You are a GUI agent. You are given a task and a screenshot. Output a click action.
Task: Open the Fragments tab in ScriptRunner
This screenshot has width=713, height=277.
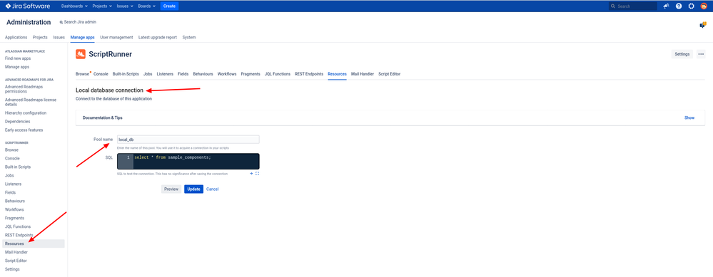(x=251, y=74)
